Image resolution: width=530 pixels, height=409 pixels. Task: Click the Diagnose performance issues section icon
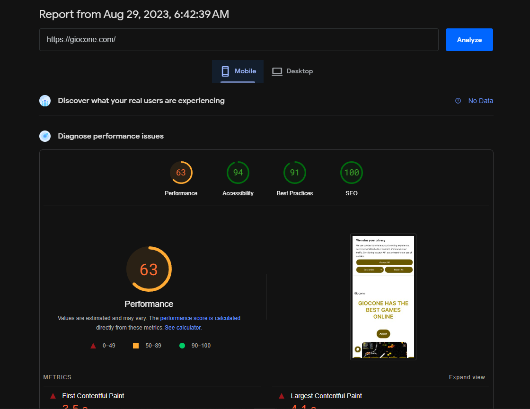(45, 136)
